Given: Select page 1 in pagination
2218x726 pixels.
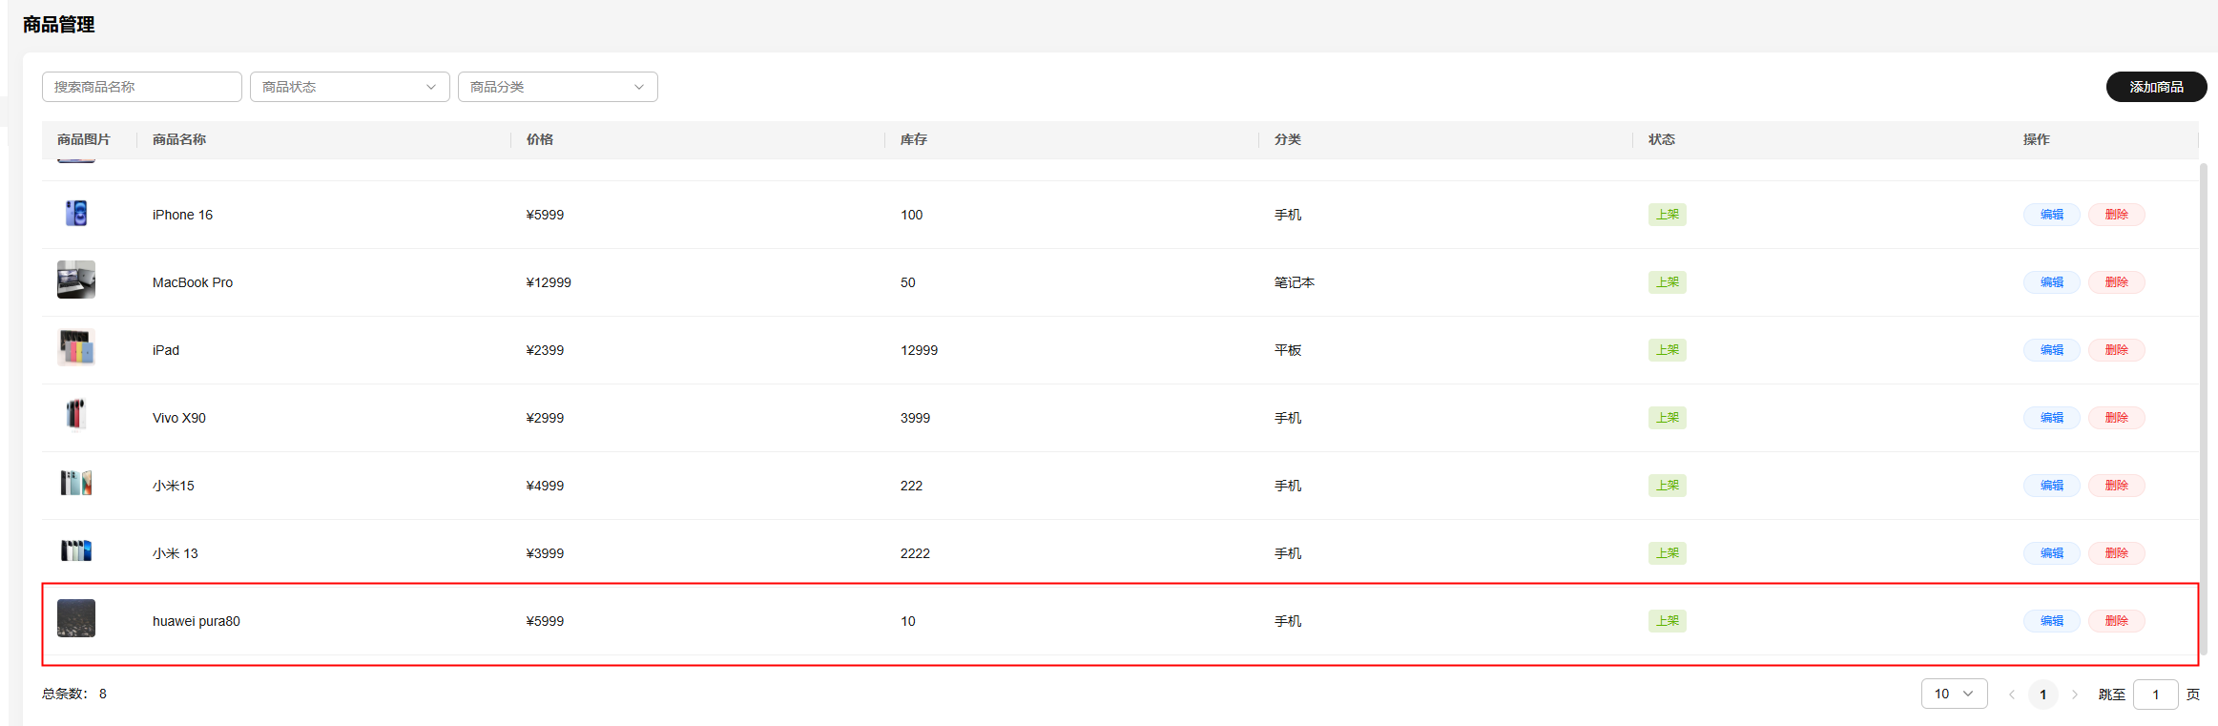Looking at the screenshot, I should (2042, 695).
